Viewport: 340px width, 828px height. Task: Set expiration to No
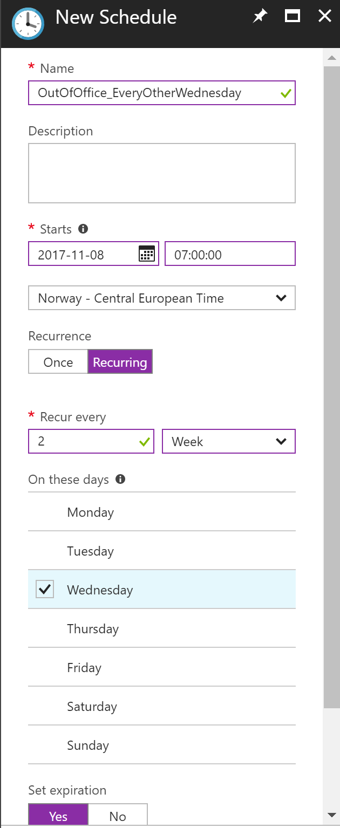point(118,815)
